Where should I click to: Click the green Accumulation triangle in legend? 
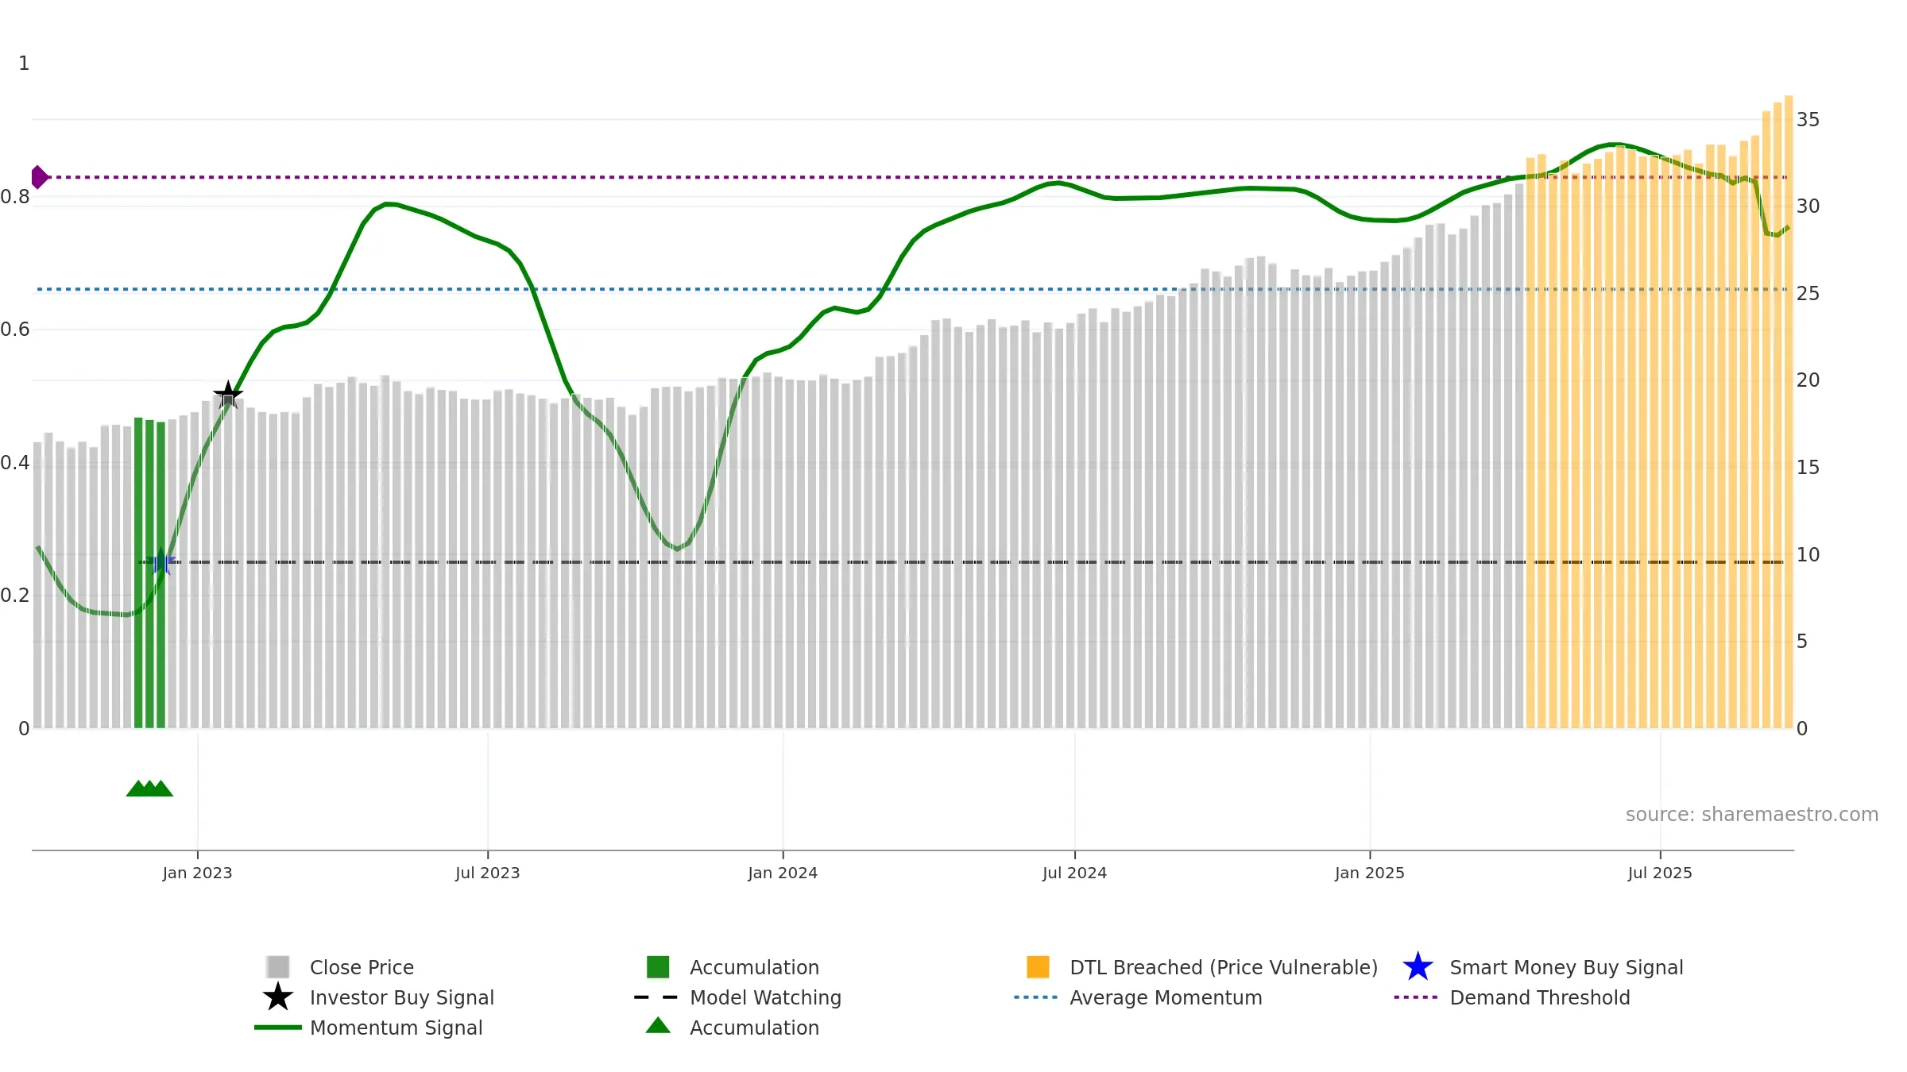(x=658, y=1025)
